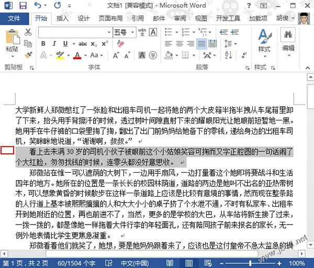The height and width of the screenshot is (268, 314).
Task: Click horizontal scrollbar right arrow
Action: point(301,254)
